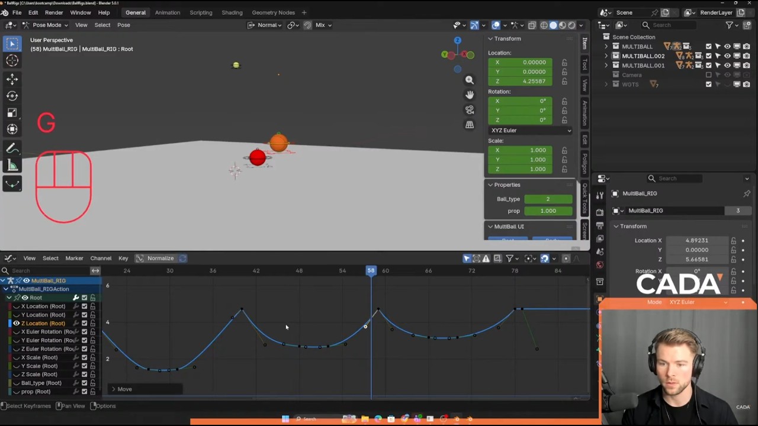Select rendered viewport shading mode
Screen dimensions: 758x426
[x=571, y=25]
